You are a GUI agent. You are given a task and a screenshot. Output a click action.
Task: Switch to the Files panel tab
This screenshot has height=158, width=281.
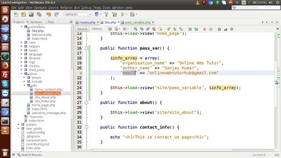point(51,22)
